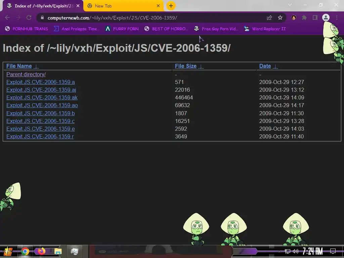Go back with the browser back arrow
344x258 pixels.
click(x=7, y=17)
